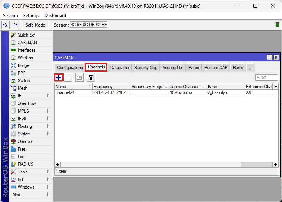Switch to the Security Cfg. tab
This screenshot has height=202, width=282.
146,68
